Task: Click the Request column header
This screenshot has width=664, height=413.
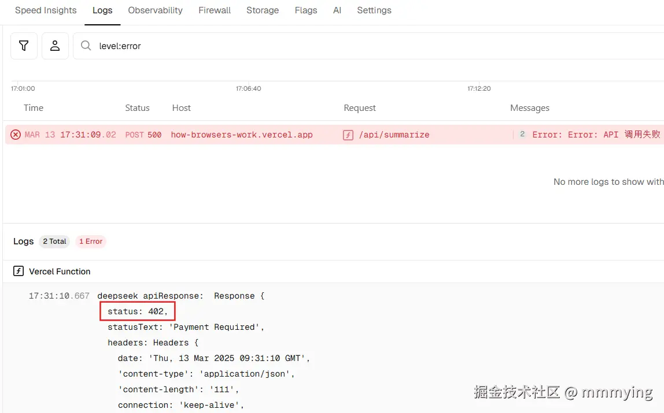Action: tap(360, 108)
